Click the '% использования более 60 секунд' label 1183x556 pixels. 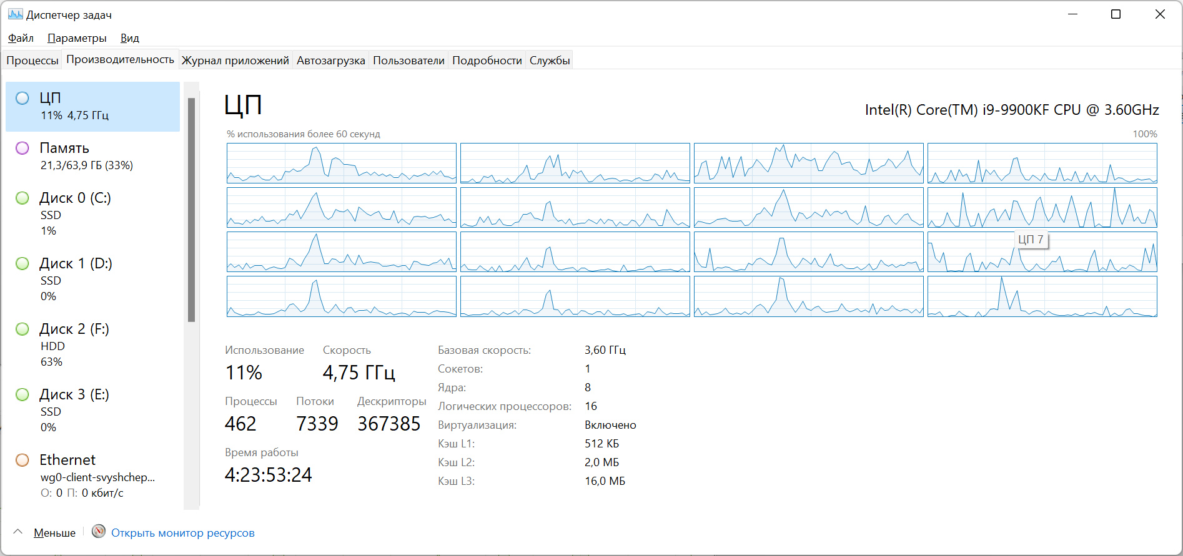click(x=304, y=134)
